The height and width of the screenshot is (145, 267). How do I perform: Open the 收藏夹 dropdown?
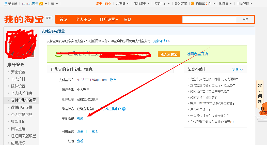[x=225, y=4]
